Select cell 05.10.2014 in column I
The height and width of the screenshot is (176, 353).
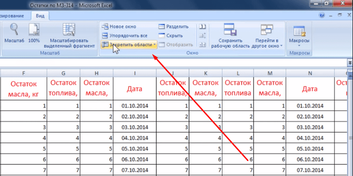pyautogui.click(x=135, y=149)
